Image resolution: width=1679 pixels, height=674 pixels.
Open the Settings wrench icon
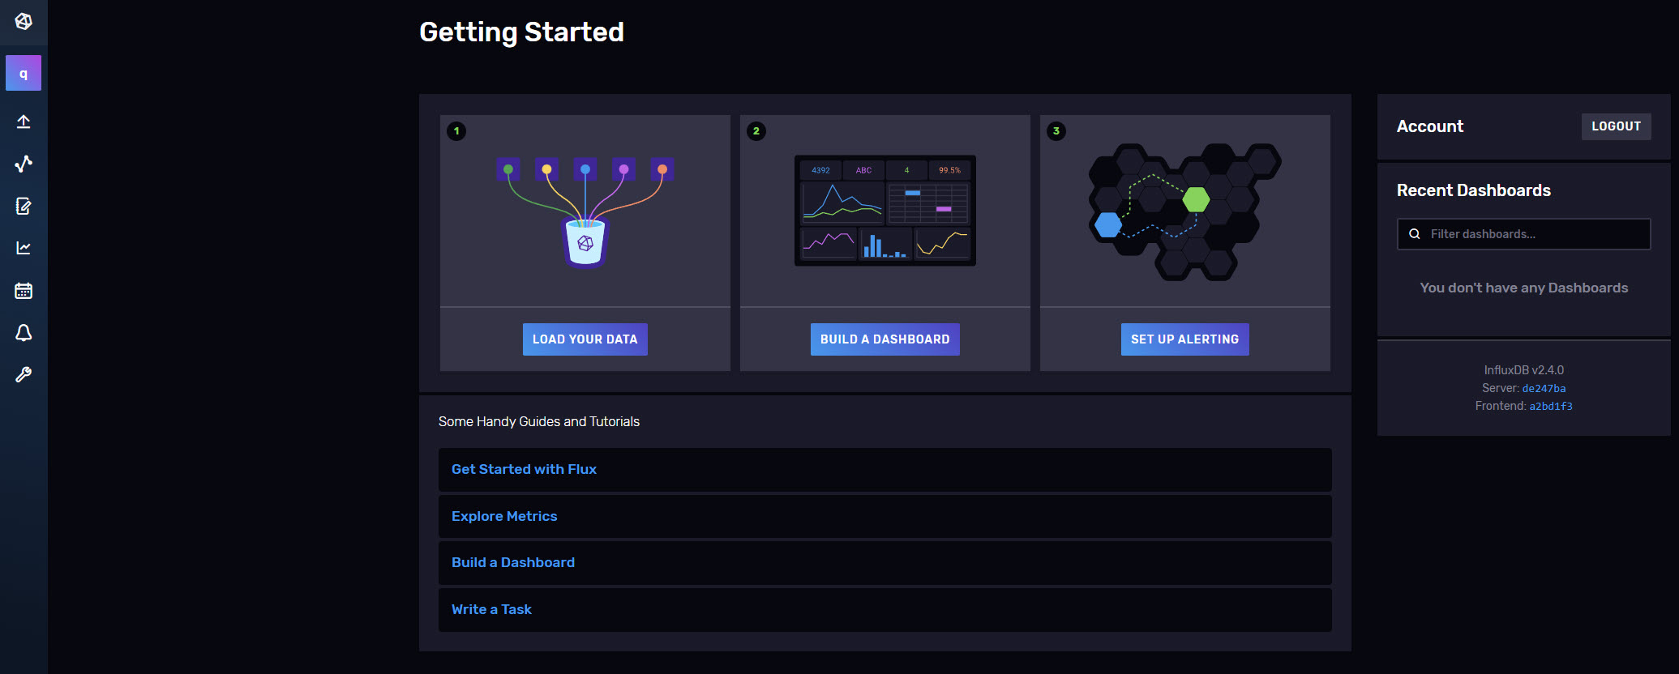[x=24, y=374]
